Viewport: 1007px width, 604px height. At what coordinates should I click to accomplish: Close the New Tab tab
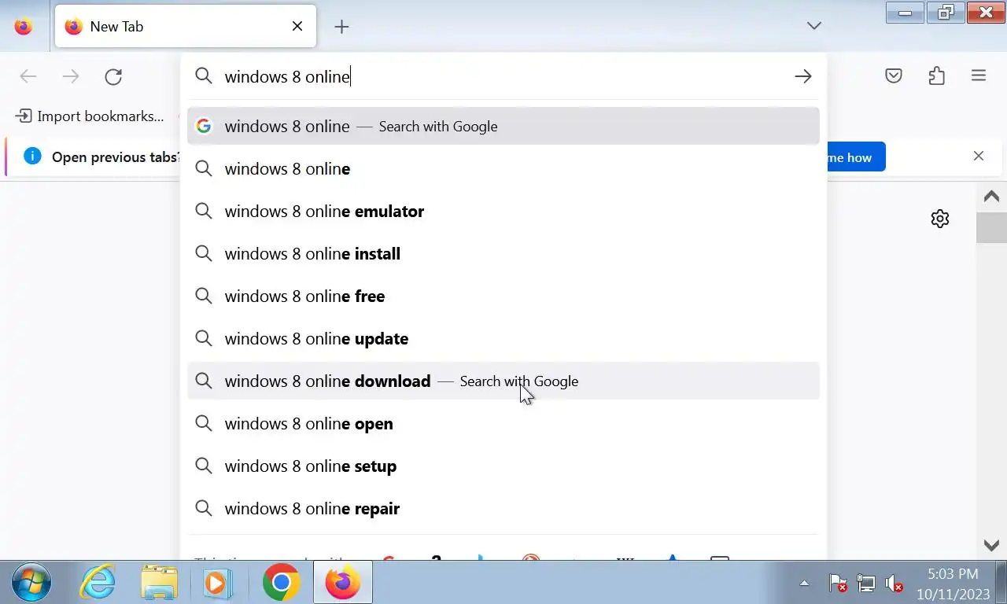(x=297, y=26)
